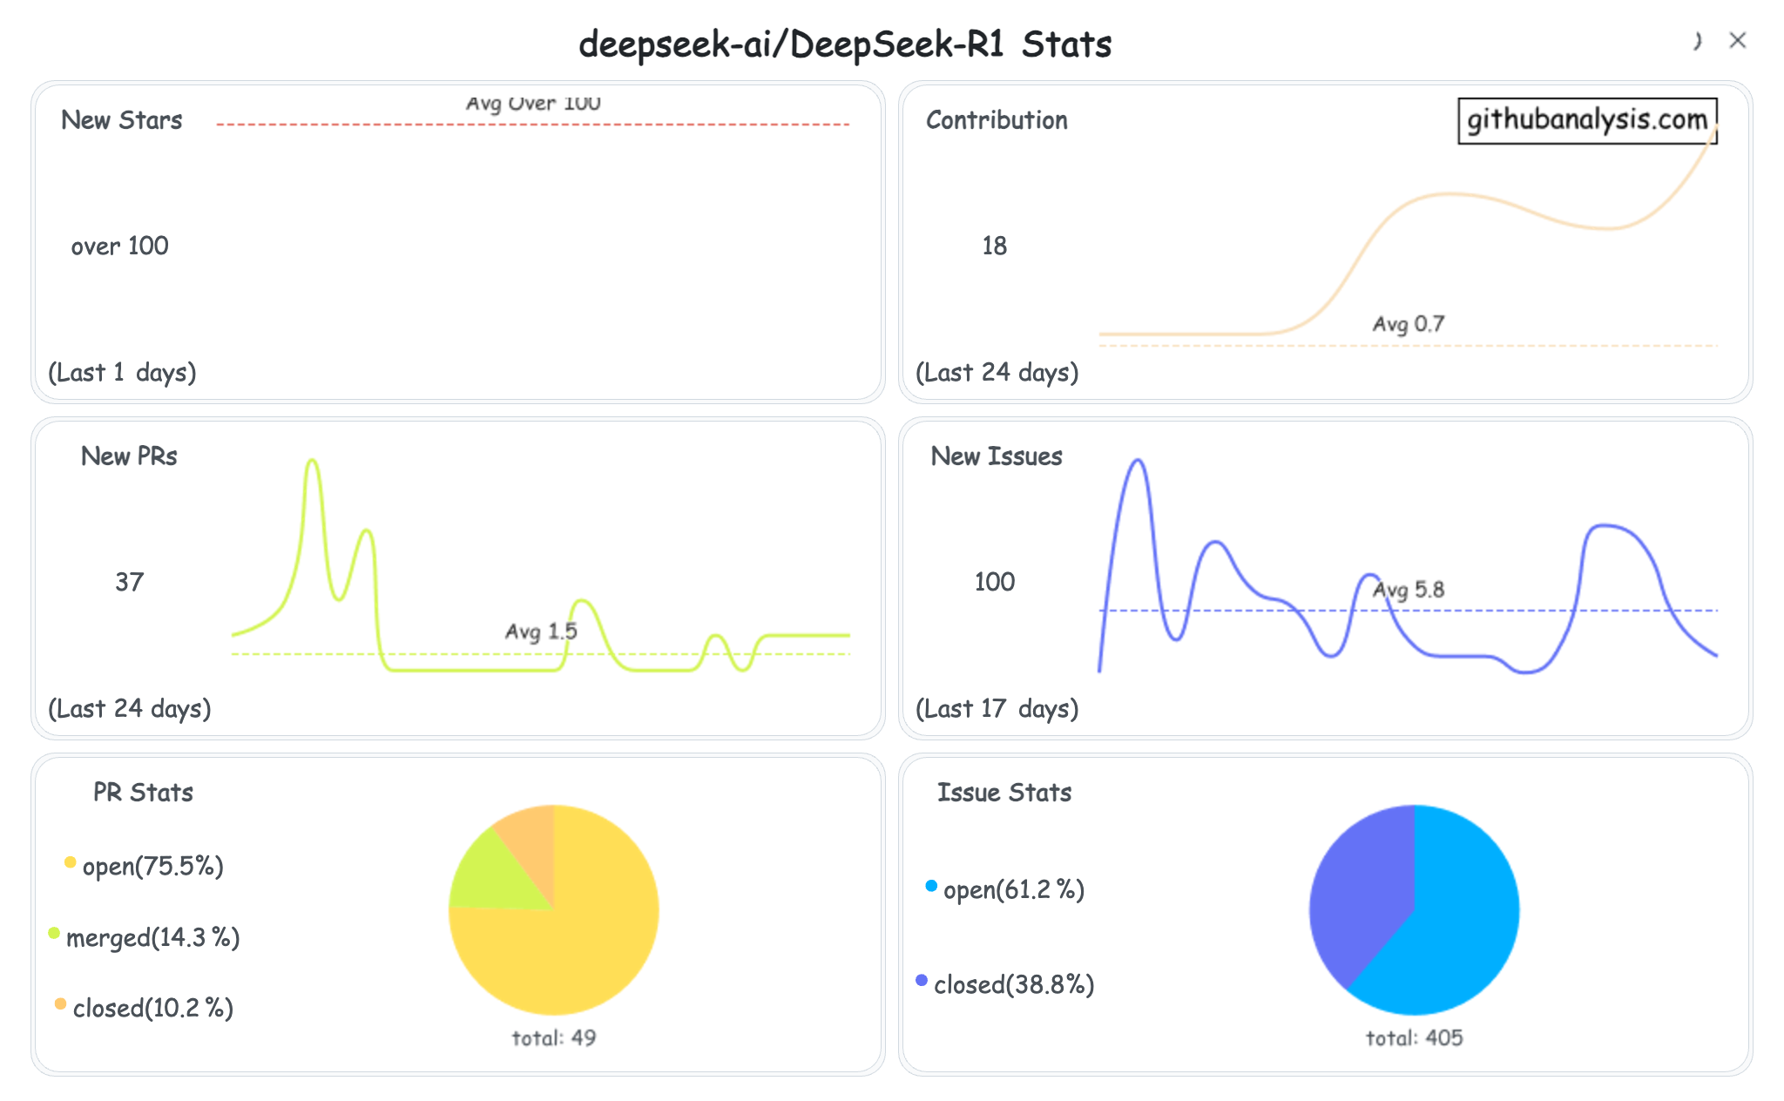Click the Contribution line chart curve
The image size is (1784, 1101).
coord(1408,232)
